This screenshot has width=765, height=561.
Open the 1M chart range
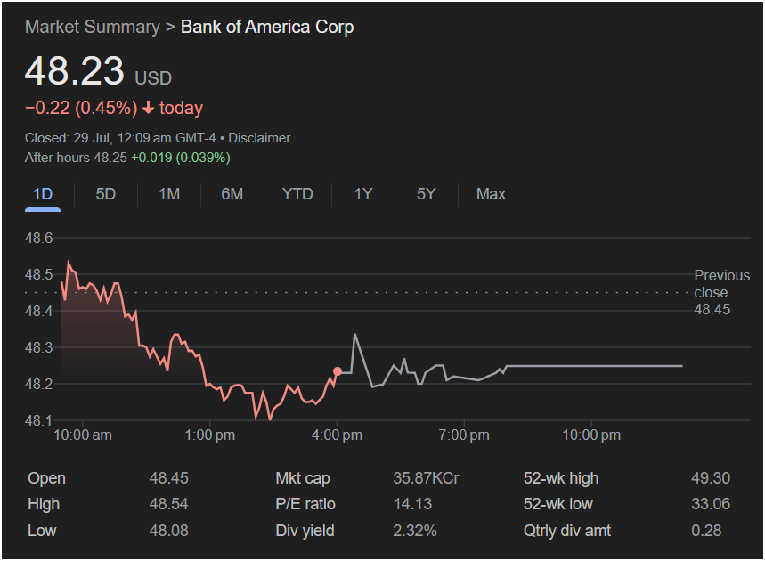[169, 194]
